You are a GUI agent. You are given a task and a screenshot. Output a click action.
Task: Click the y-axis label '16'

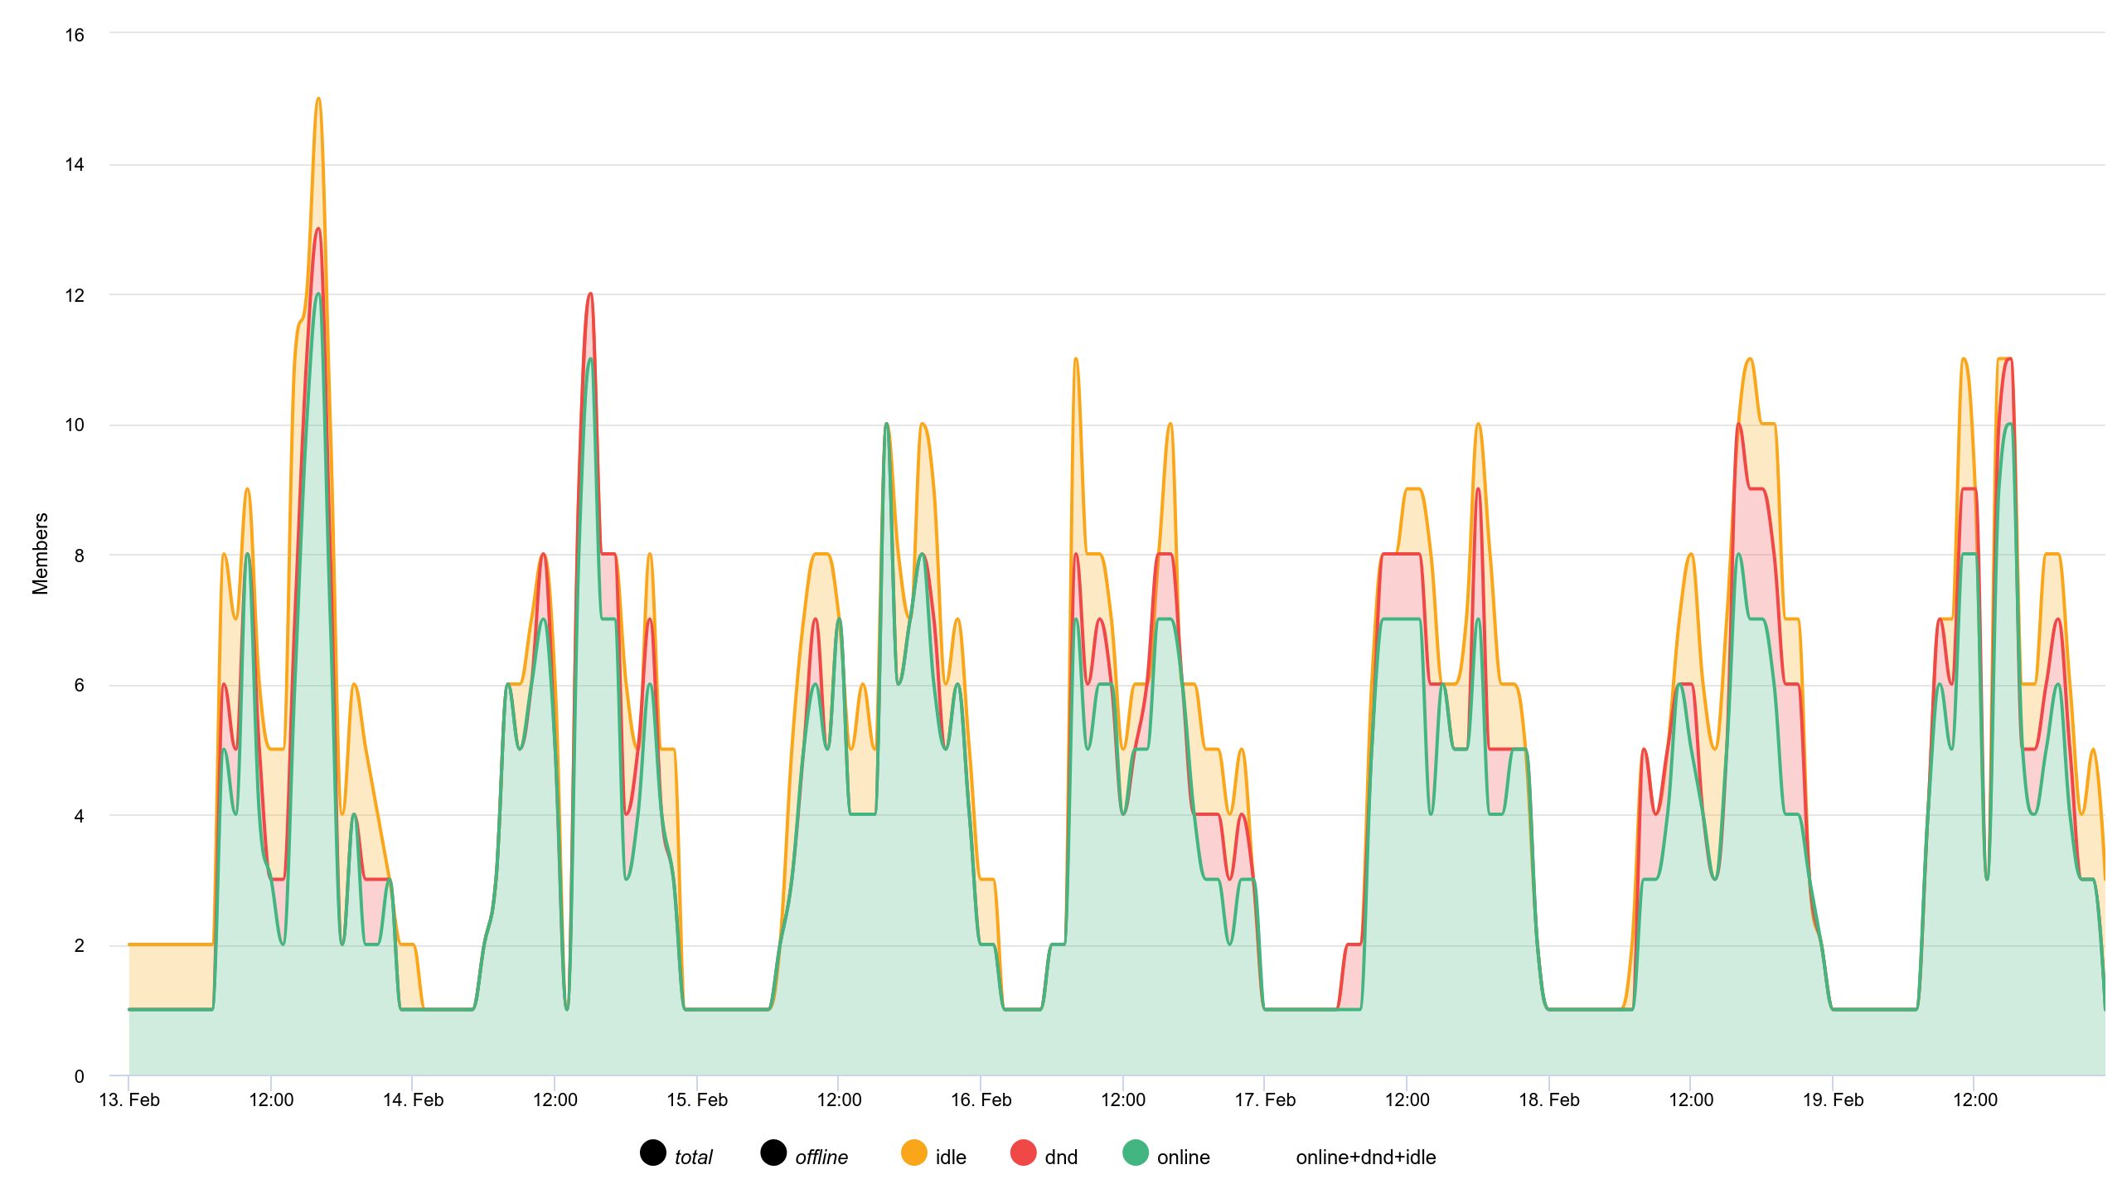pyautogui.click(x=75, y=35)
